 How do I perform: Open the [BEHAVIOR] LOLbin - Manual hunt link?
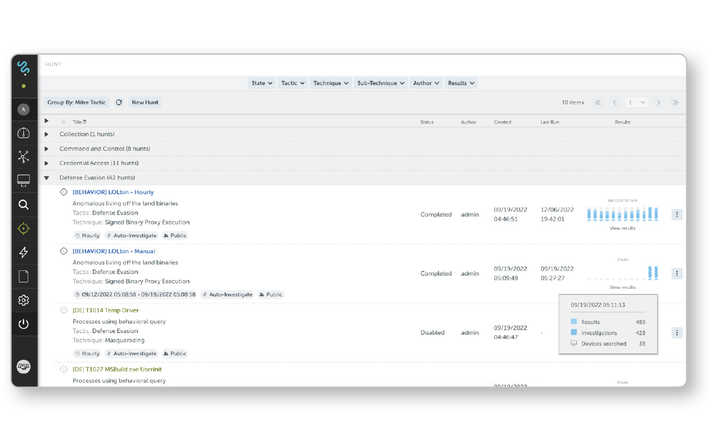114,251
